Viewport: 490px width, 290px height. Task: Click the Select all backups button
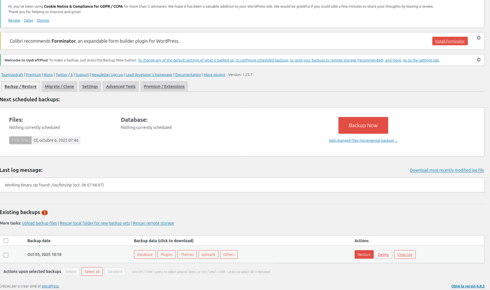tap(92, 271)
